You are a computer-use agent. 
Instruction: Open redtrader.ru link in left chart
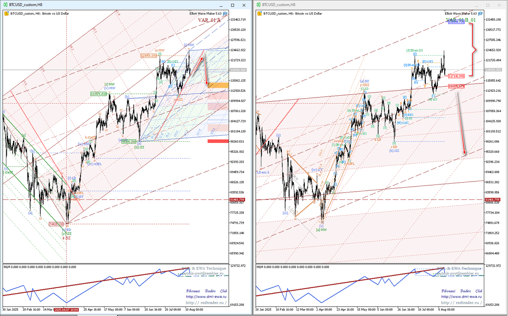206,302
